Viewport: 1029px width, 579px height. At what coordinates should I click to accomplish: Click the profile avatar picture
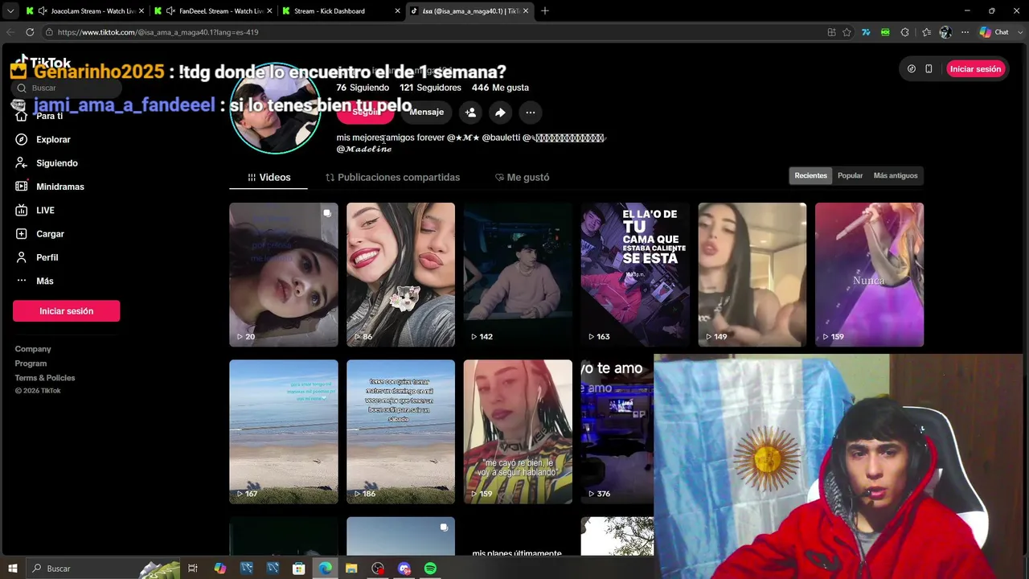coord(276,109)
